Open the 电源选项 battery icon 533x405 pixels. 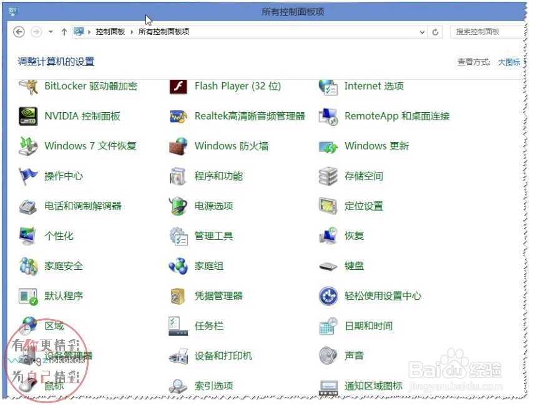(x=178, y=206)
